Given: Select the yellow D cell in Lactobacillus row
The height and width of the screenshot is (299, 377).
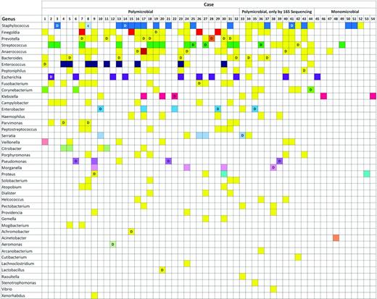Looking at the screenshot, I should [162, 270].
